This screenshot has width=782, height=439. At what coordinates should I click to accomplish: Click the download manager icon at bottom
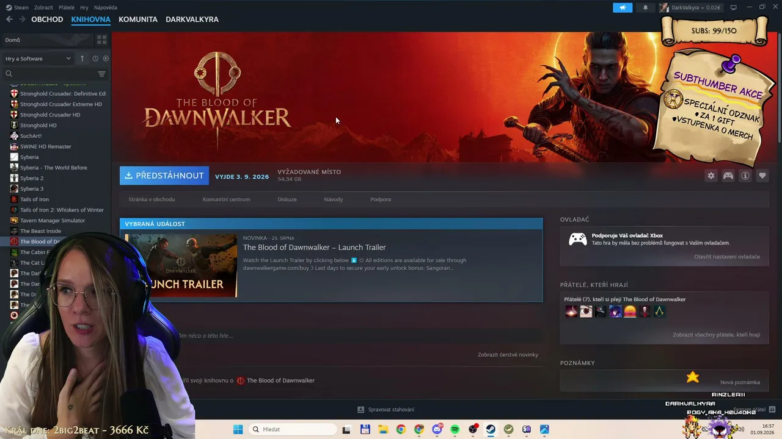(361, 410)
